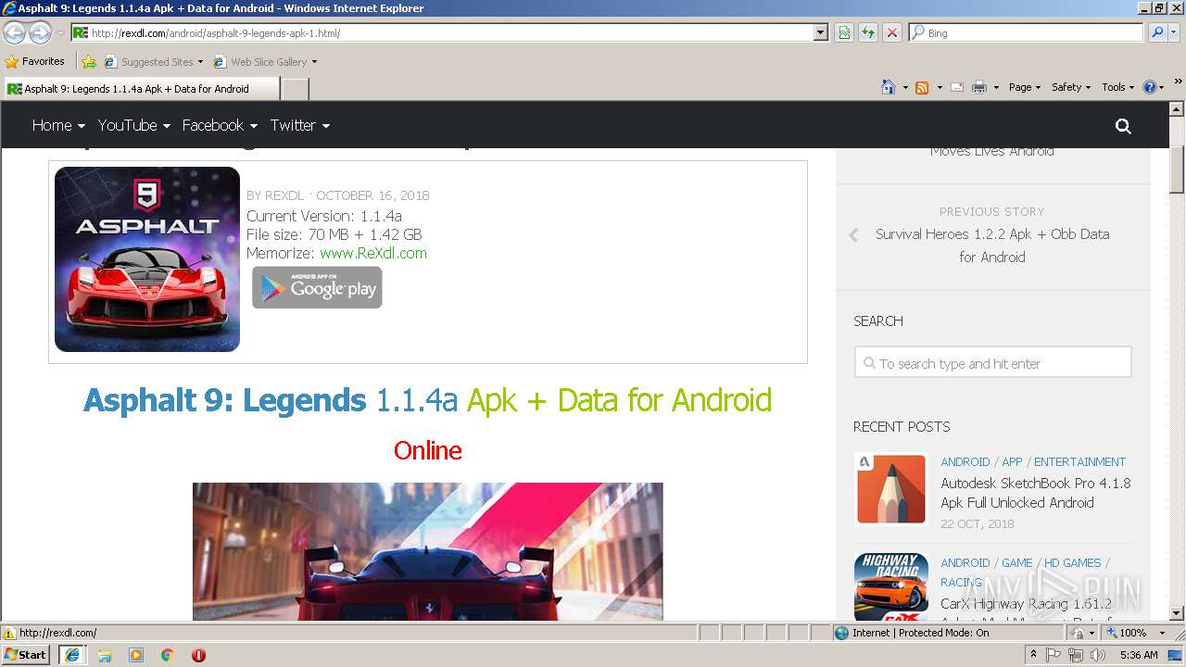Screen dimensions: 1186x667
Task: Click the Asphalt 9: Legends title heading
Action: pyautogui.click(x=428, y=400)
